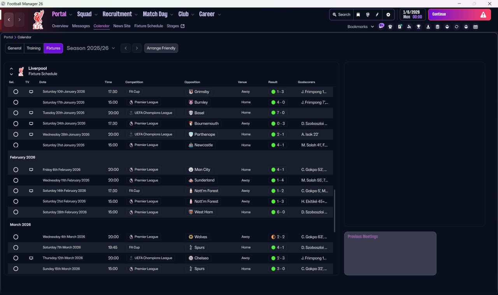Click the Liverpool club crest logo

point(38,20)
